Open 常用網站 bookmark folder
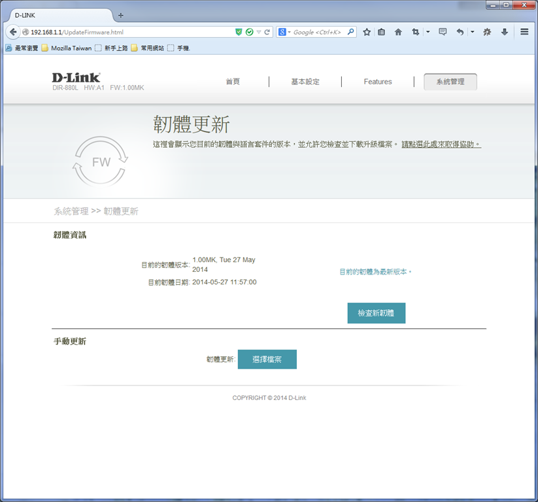 148,48
